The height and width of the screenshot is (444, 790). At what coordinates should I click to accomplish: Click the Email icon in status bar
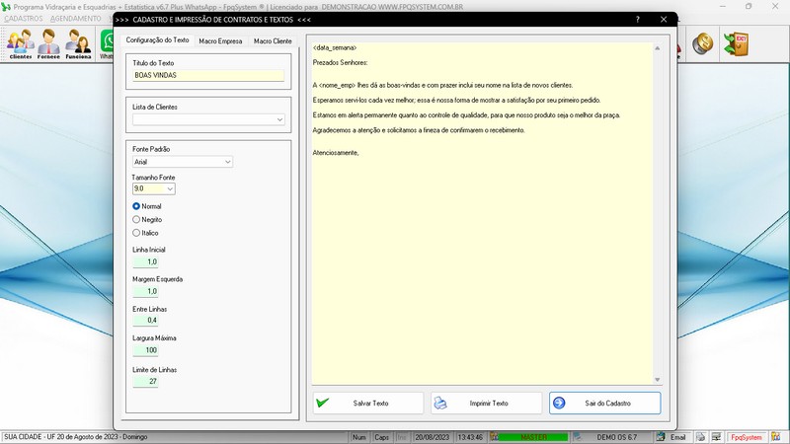[672, 436]
